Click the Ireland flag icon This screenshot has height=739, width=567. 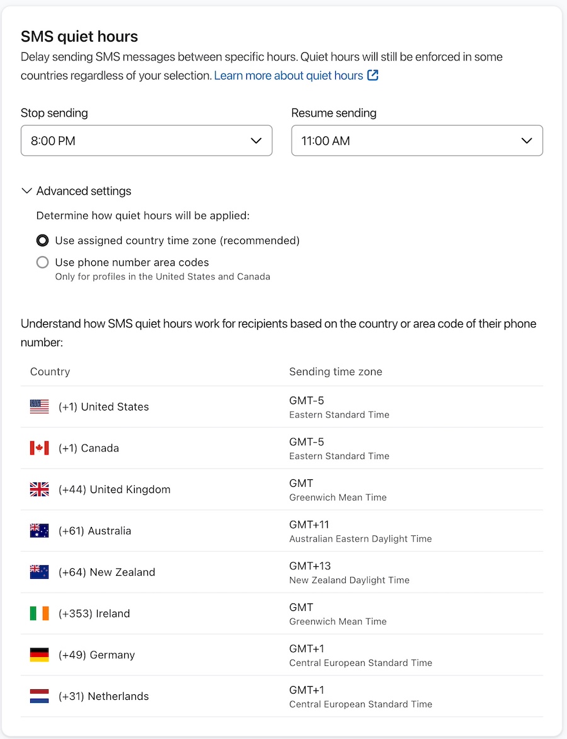pyautogui.click(x=39, y=613)
